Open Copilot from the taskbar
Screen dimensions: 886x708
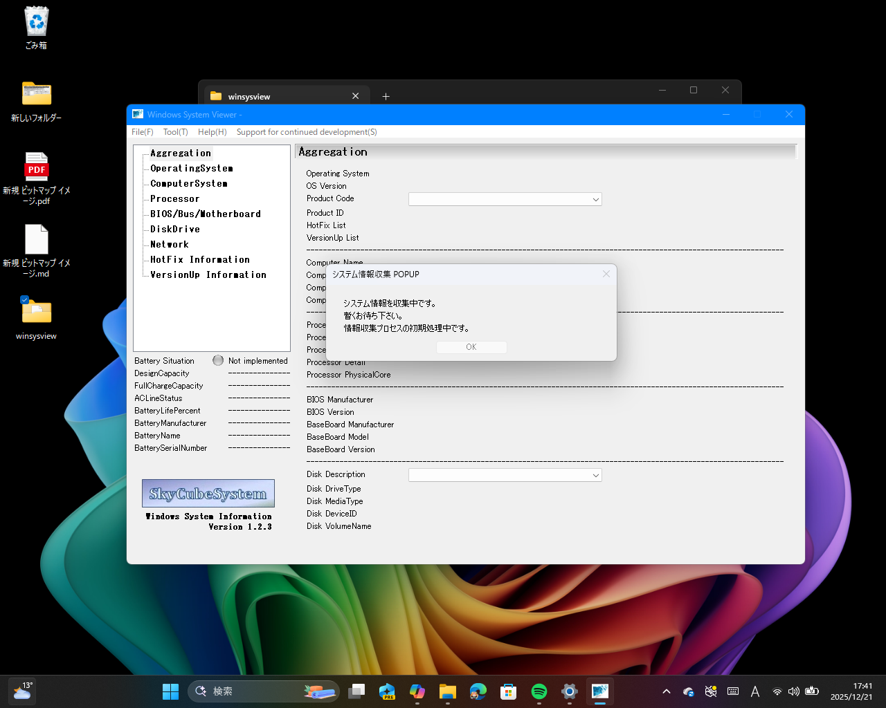point(417,691)
